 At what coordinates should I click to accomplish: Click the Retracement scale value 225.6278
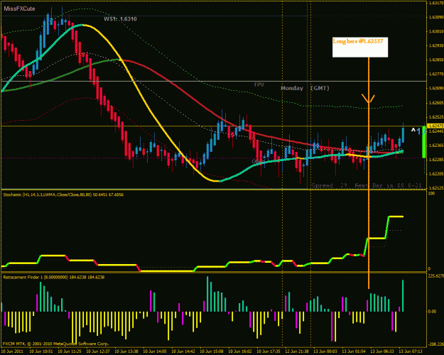[436, 276]
